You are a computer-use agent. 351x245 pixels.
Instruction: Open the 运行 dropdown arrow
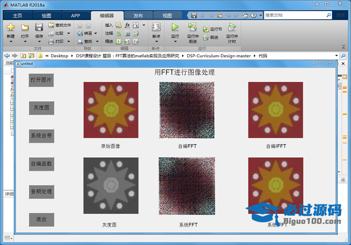[x=175, y=42]
